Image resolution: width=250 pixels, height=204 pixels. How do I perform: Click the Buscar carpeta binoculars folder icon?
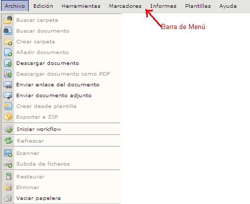tap(8, 20)
